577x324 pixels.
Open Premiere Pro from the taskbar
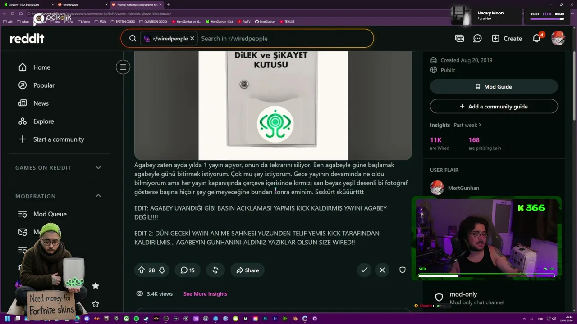click(x=275, y=319)
